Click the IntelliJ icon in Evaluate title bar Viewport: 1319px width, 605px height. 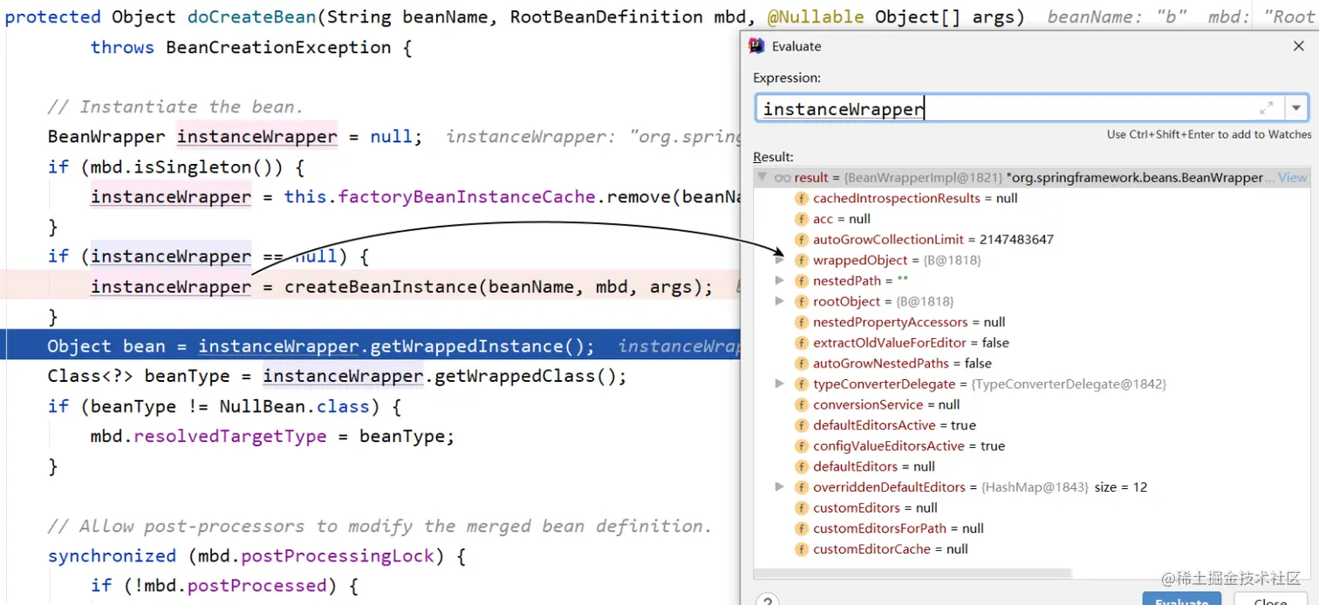[x=757, y=46]
